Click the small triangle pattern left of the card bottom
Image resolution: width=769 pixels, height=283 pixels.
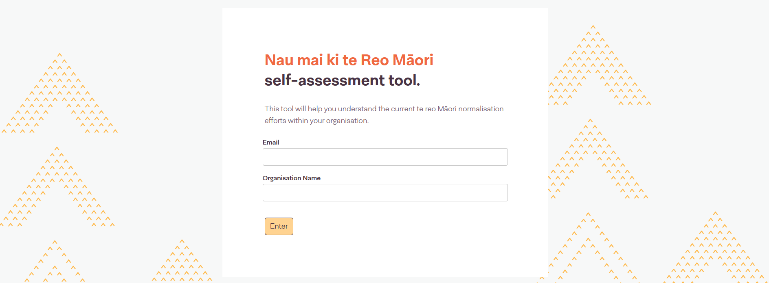pos(182,262)
